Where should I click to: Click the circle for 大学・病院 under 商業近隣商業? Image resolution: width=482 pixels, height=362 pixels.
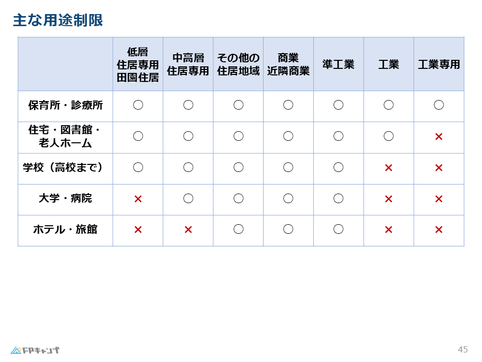tap(288, 198)
